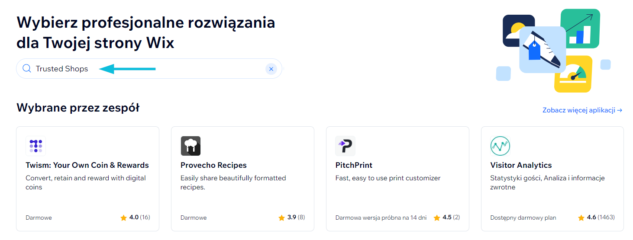This screenshot has width=633, height=240.
Task: Click 'Convert, retain and reward' description
Action: tap(86, 182)
